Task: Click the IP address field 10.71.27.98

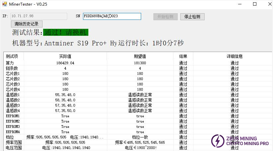Action: click(39, 16)
